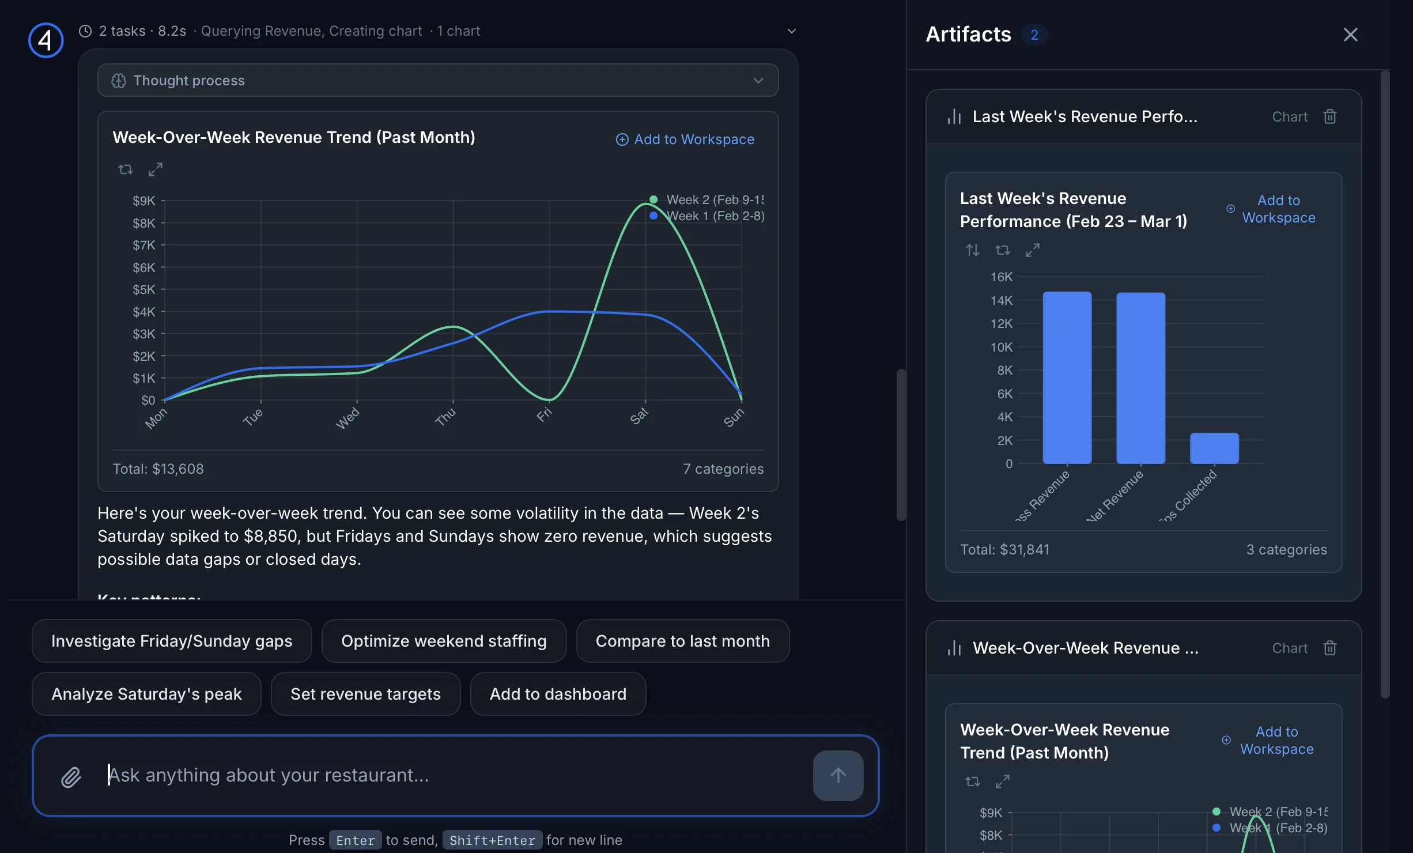Add Last Week's Revenue Performance chart to Workspace
The width and height of the screenshot is (1413, 853).
point(1271,209)
